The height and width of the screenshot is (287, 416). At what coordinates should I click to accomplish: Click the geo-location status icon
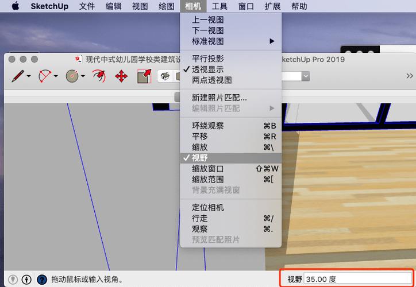point(13,280)
